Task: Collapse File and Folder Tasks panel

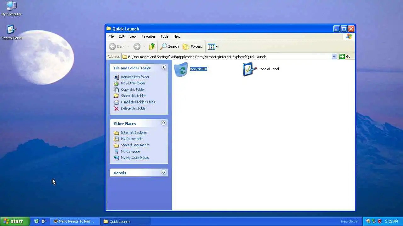Action: tap(163, 67)
